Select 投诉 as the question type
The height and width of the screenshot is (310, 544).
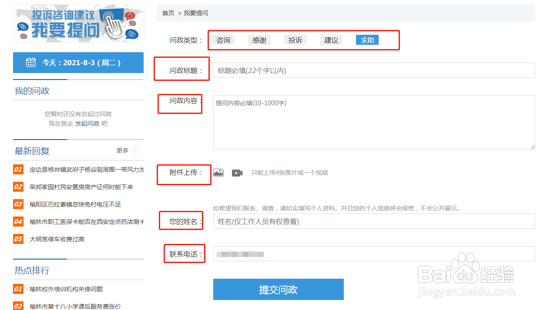[x=295, y=40]
